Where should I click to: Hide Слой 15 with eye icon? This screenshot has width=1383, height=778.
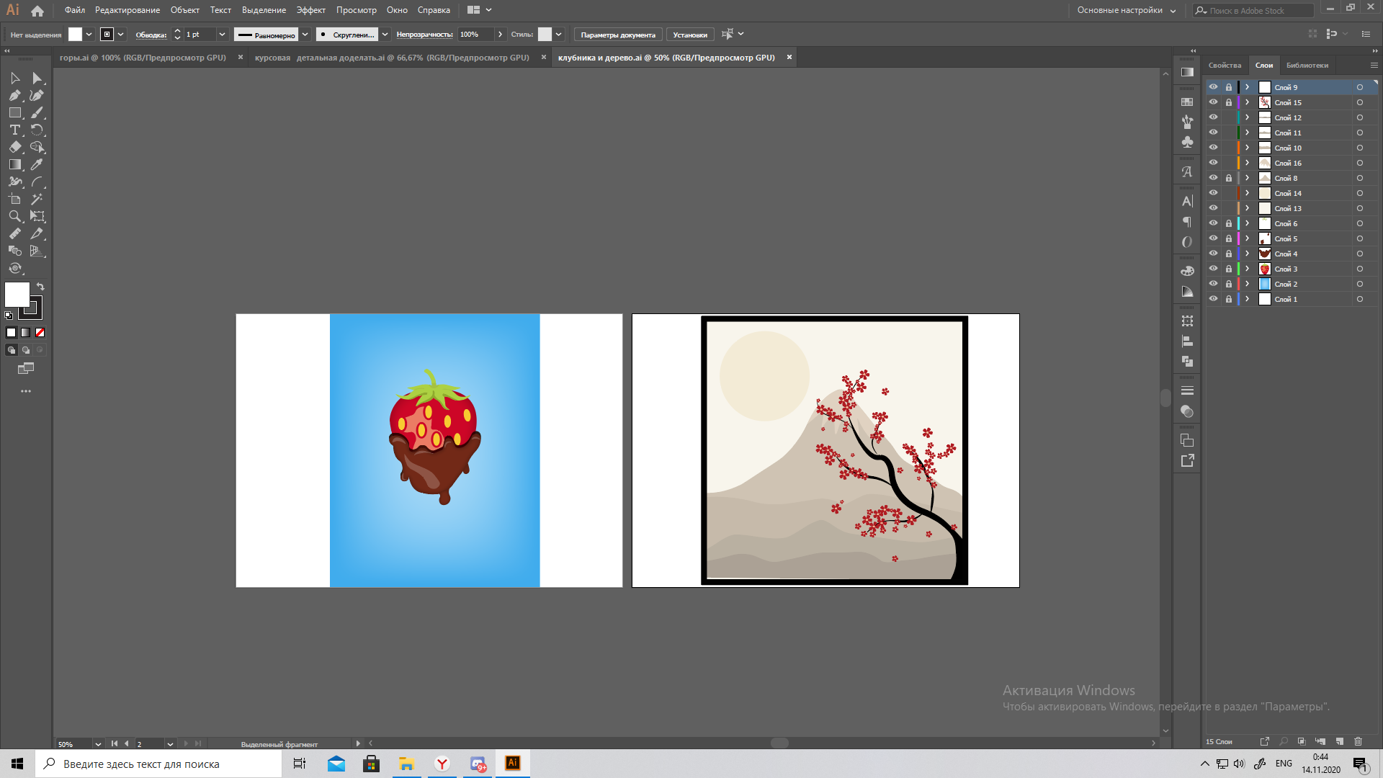click(1213, 102)
